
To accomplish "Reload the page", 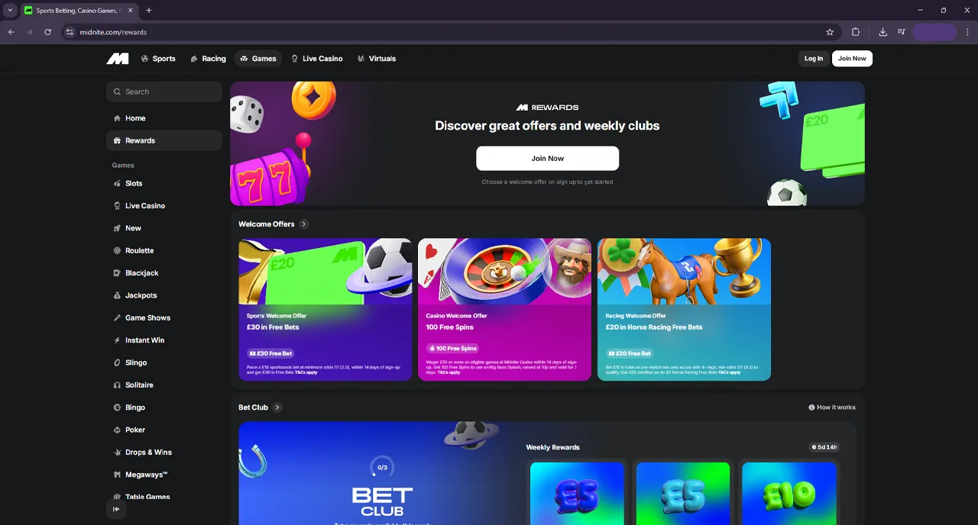I will [x=47, y=32].
